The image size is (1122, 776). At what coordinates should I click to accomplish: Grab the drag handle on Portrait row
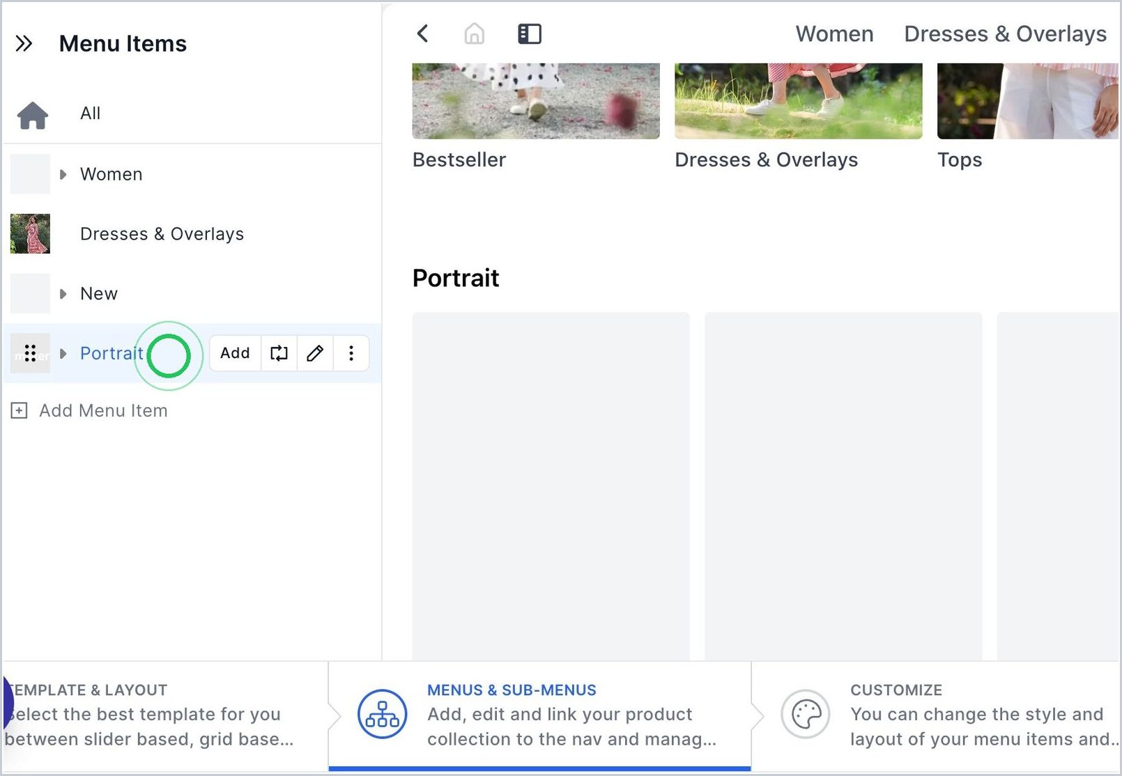(30, 353)
